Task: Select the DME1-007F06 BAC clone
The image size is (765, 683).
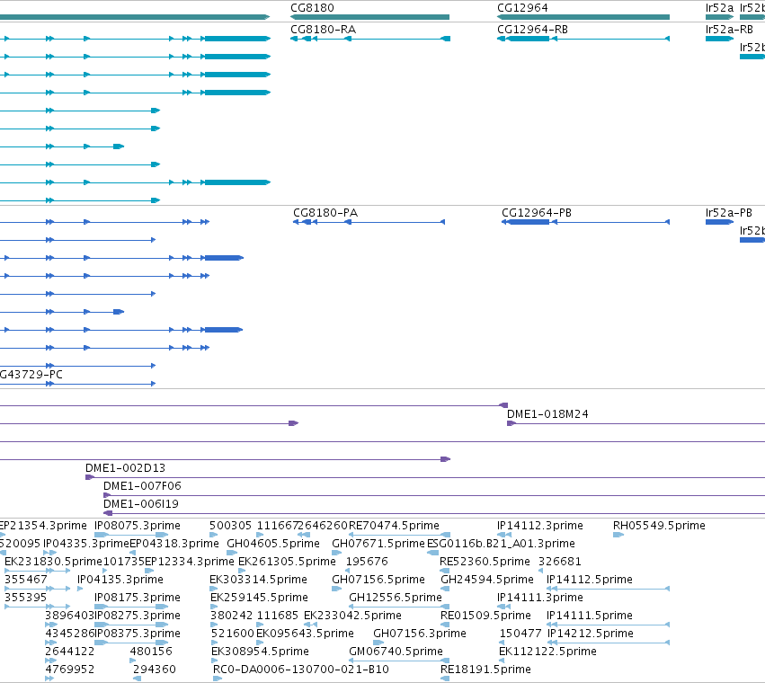Action: click(x=434, y=495)
